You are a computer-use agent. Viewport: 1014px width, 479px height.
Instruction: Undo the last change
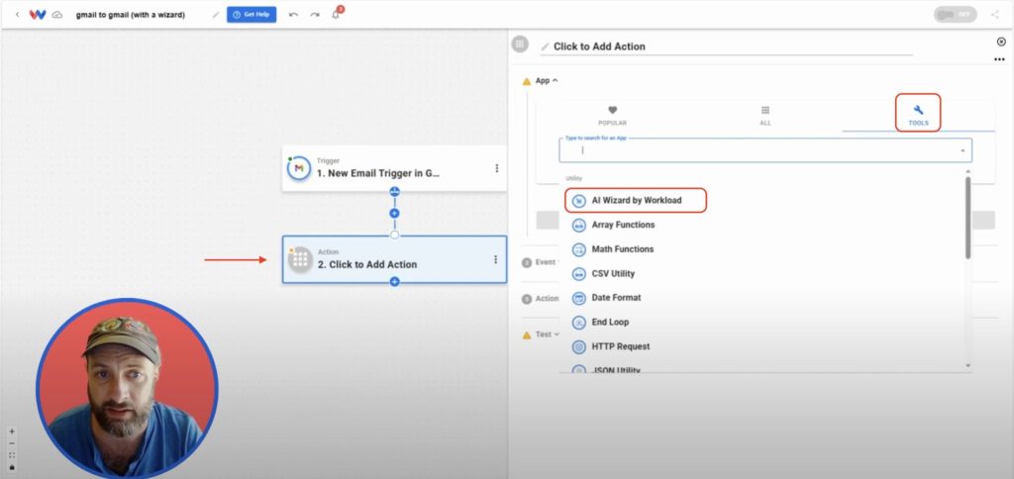(293, 14)
